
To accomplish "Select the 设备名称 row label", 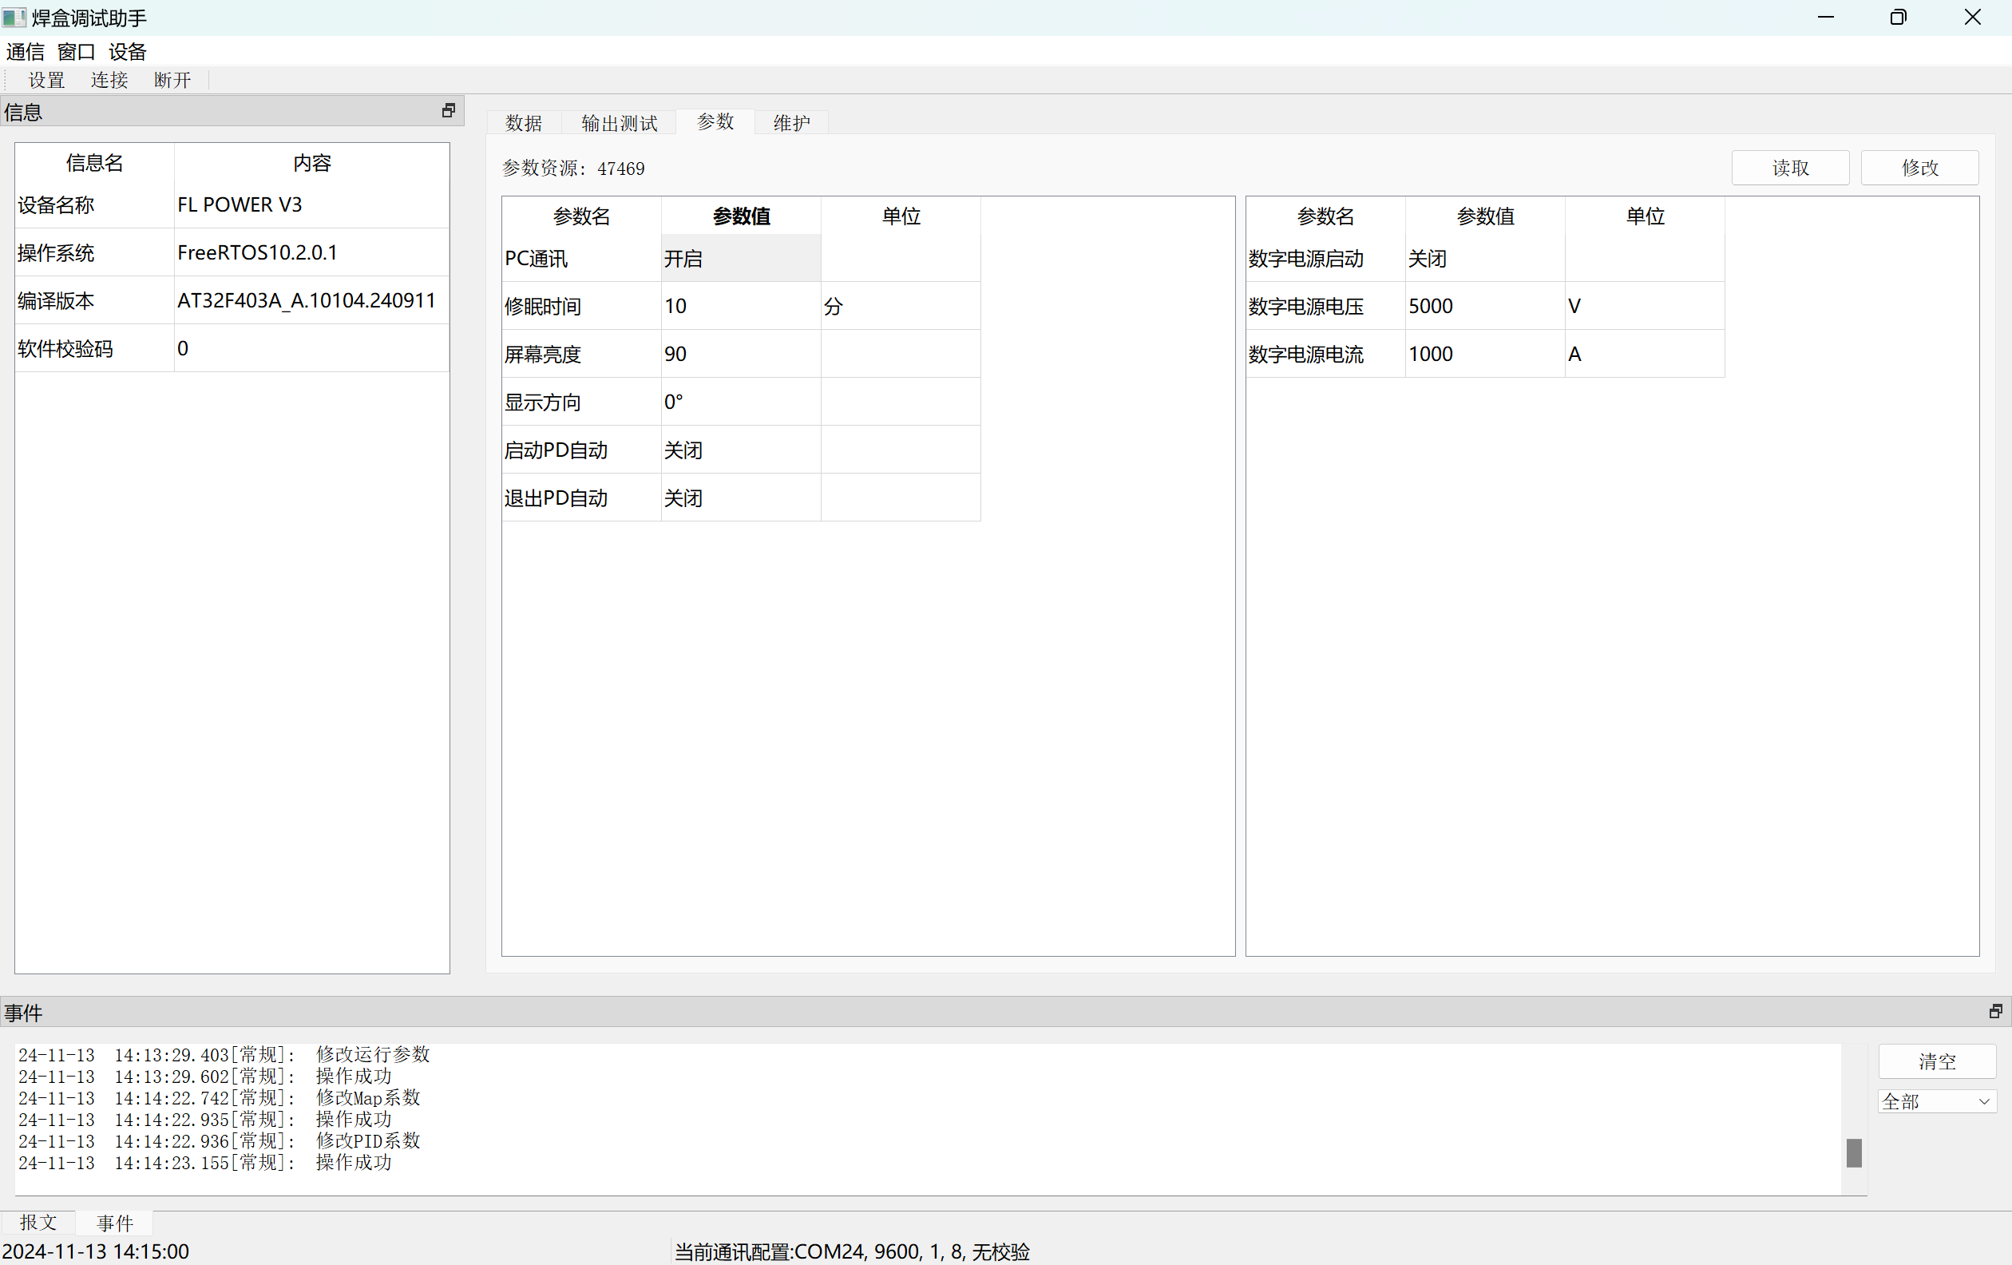I will [94, 204].
